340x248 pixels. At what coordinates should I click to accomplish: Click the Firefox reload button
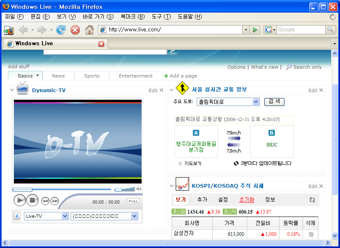pos(61,30)
